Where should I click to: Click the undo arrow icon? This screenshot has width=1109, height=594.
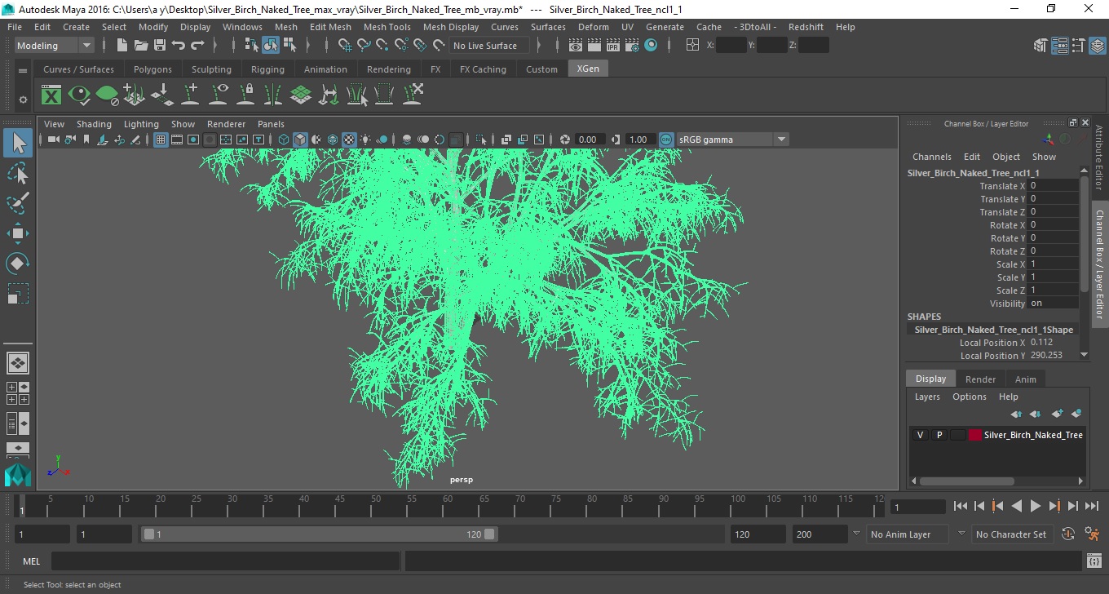[179, 46]
